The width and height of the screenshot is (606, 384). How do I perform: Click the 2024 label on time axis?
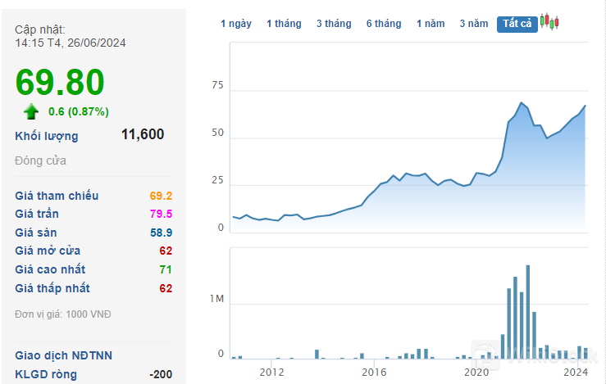[576, 372]
